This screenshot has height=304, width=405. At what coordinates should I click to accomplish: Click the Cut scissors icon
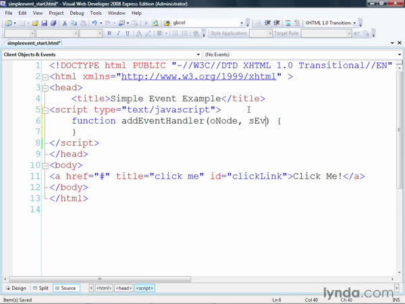(65, 23)
